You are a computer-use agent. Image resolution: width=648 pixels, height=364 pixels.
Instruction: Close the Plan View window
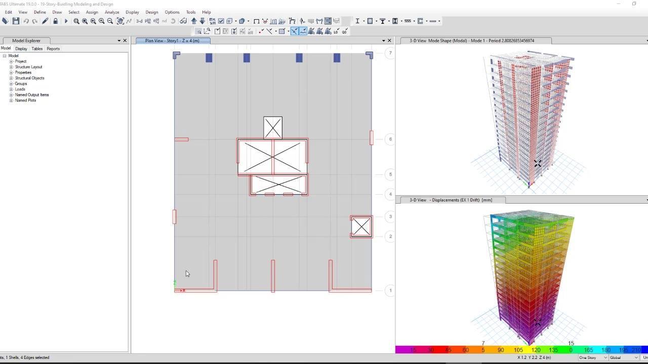(x=389, y=40)
